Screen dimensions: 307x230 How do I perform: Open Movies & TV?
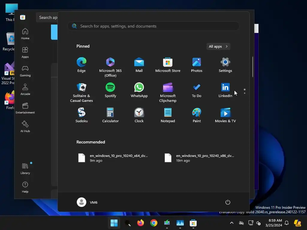[x=225, y=115]
